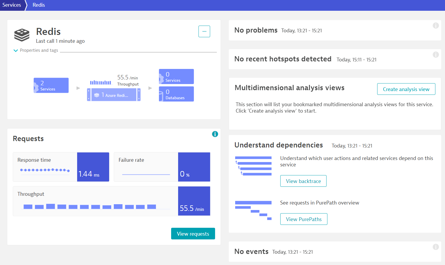Viewport: 445px width, 265px height.
Task: Open the 2 calling Services tile
Action: point(51,85)
